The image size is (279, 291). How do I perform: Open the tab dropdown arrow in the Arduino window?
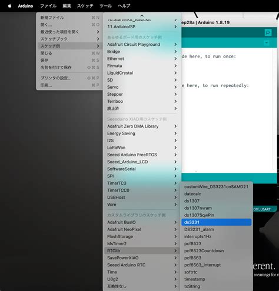(x=267, y=43)
